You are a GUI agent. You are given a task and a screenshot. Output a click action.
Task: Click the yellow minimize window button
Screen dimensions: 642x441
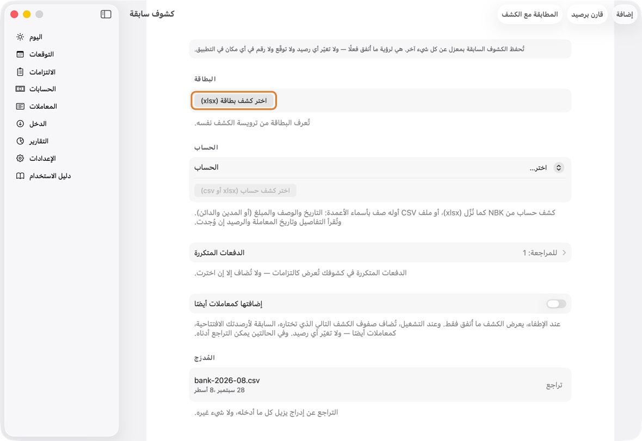pos(27,14)
